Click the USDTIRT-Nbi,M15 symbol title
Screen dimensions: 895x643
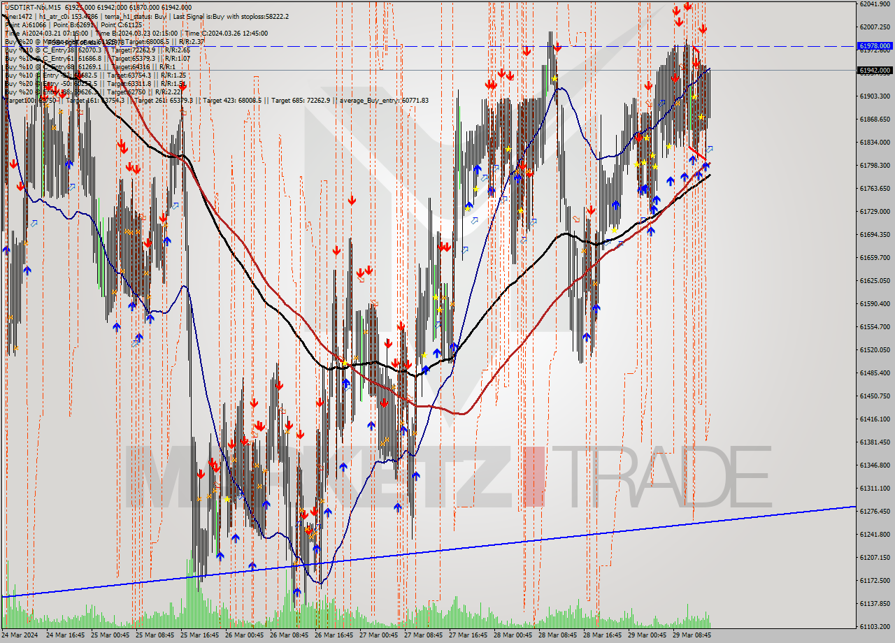click(x=33, y=7)
